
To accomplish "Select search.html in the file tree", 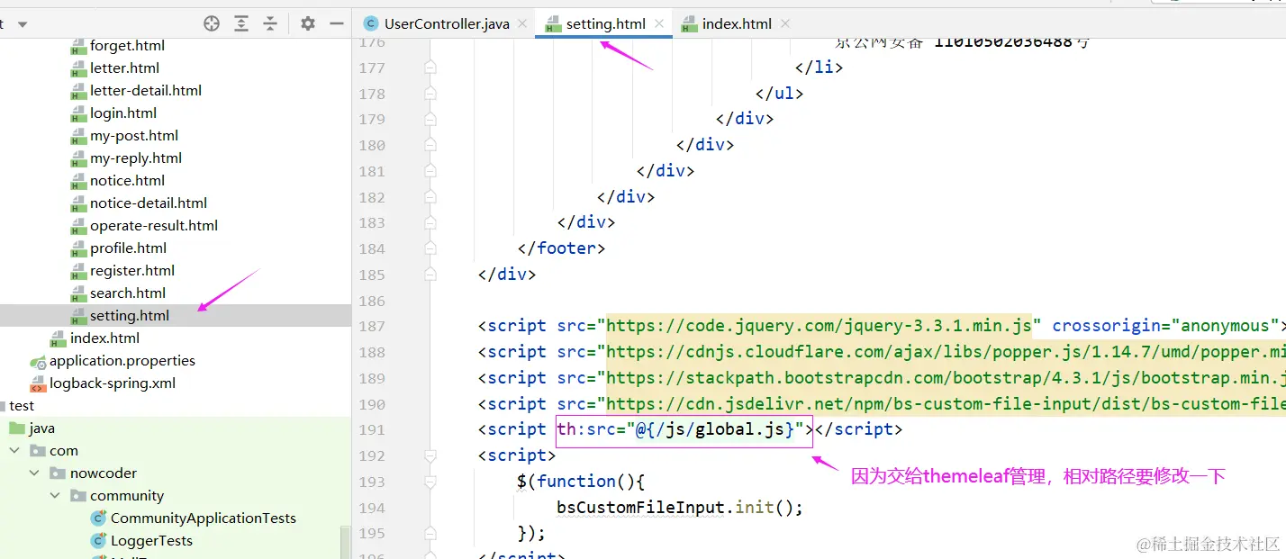I will tap(128, 293).
